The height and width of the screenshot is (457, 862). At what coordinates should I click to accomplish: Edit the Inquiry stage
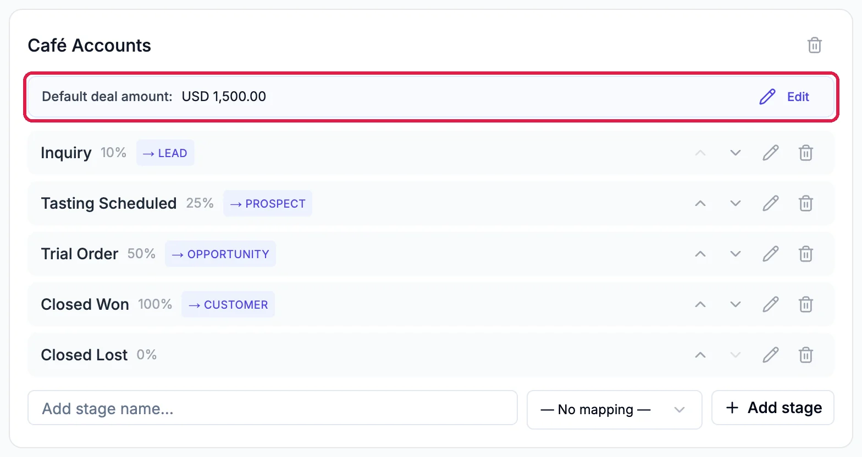pos(771,153)
